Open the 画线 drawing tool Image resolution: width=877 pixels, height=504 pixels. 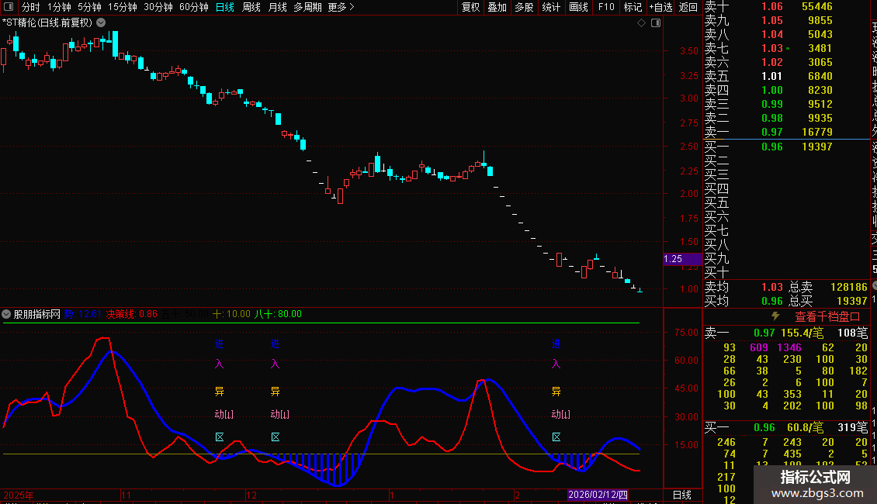coord(578,7)
